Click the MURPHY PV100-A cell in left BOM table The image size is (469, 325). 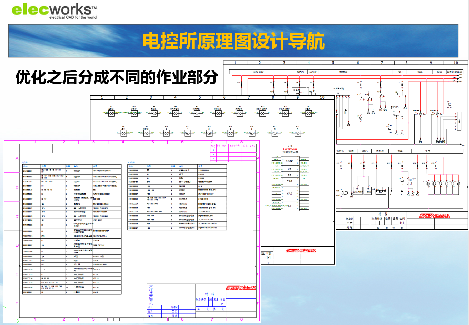[x=107, y=236]
